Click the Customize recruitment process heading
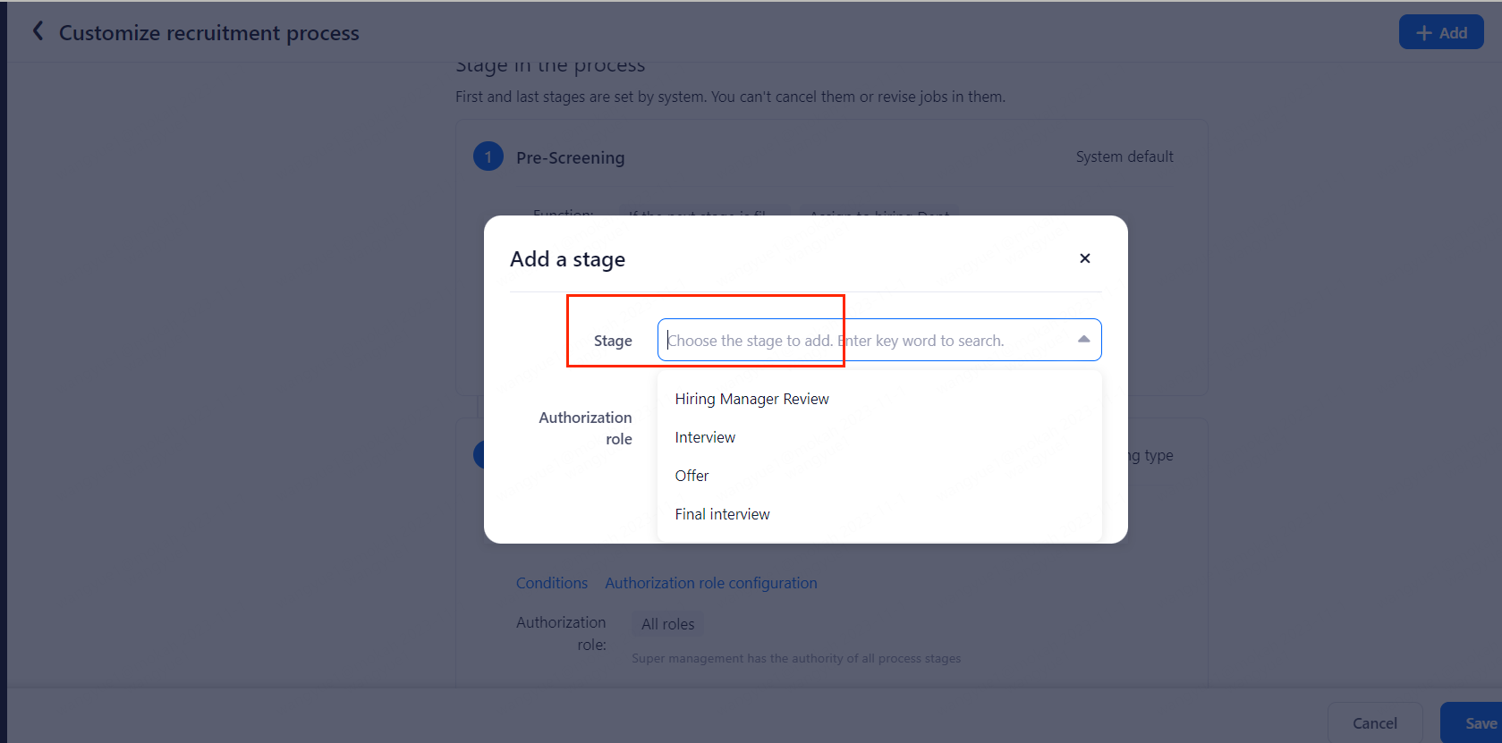The image size is (1502, 743). [208, 33]
